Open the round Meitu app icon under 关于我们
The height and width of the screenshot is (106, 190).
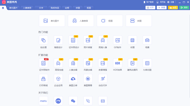[x=58, y=101]
